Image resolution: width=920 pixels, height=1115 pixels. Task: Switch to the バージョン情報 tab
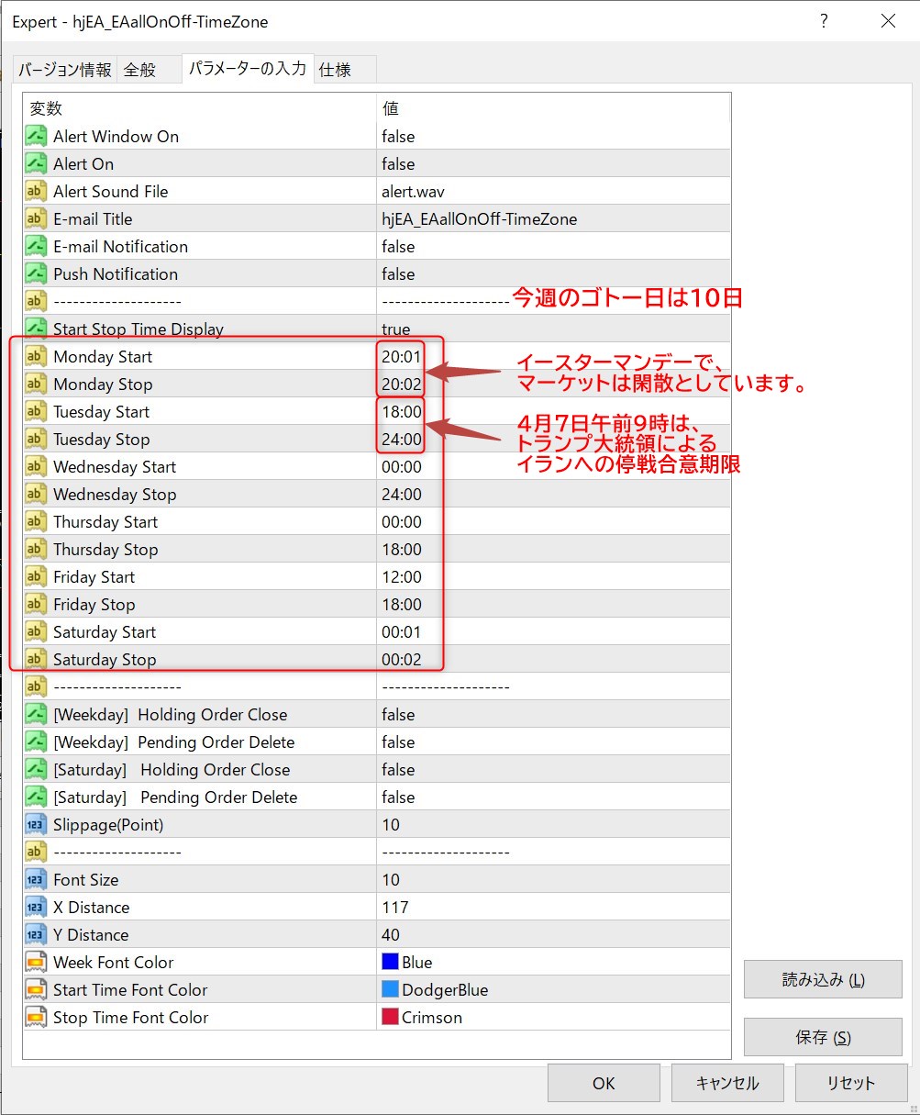pos(64,70)
